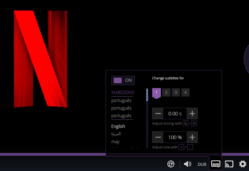This screenshot has width=249, height=171.
Task: Open player settings gear icon
Action: 243,164
